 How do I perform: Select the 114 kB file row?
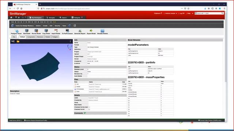pos(100,84)
